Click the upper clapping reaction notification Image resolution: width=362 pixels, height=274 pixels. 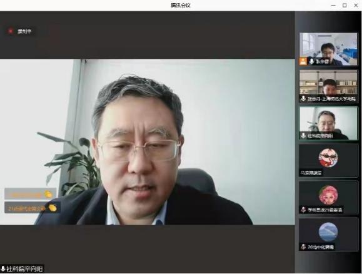click(x=30, y=194)
